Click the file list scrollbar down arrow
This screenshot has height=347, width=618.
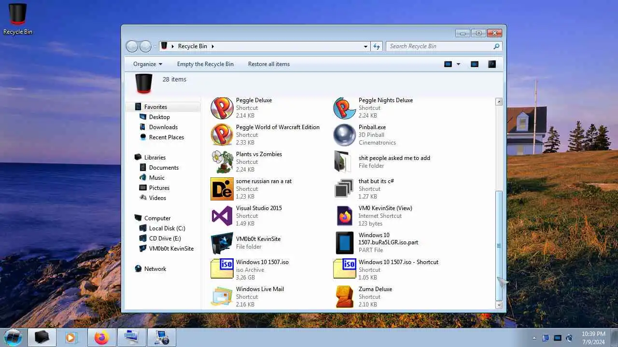[x=499, y=305]
